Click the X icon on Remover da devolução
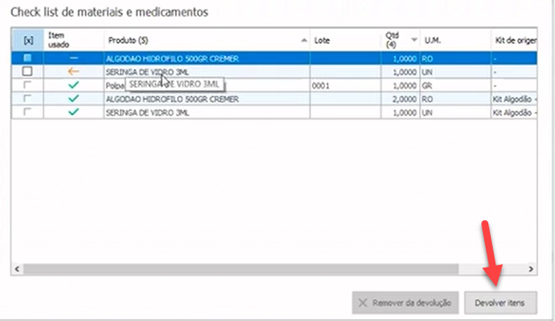555x321 pixels. (363, 303)
